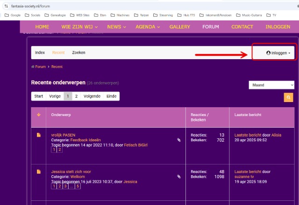The height and width of the screenshot is (205, 299).
Task: Click attachment paperclip on Jessica's topic
Action: click(178, 177)
